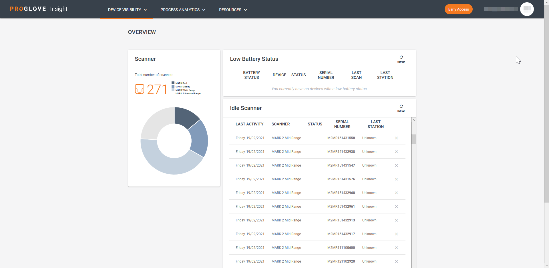This screenshot has height=268, width=549.
Task: Open the user profile avatar
Action: (x=527, y=9)
